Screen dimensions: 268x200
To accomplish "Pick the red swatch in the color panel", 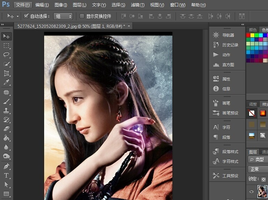I will (x=248, y=35).
